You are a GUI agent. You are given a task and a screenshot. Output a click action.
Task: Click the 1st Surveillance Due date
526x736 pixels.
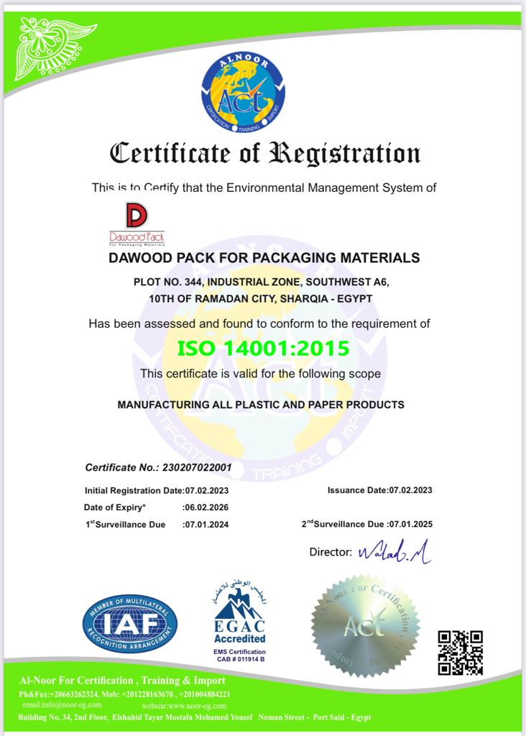[x=157, y=524]
